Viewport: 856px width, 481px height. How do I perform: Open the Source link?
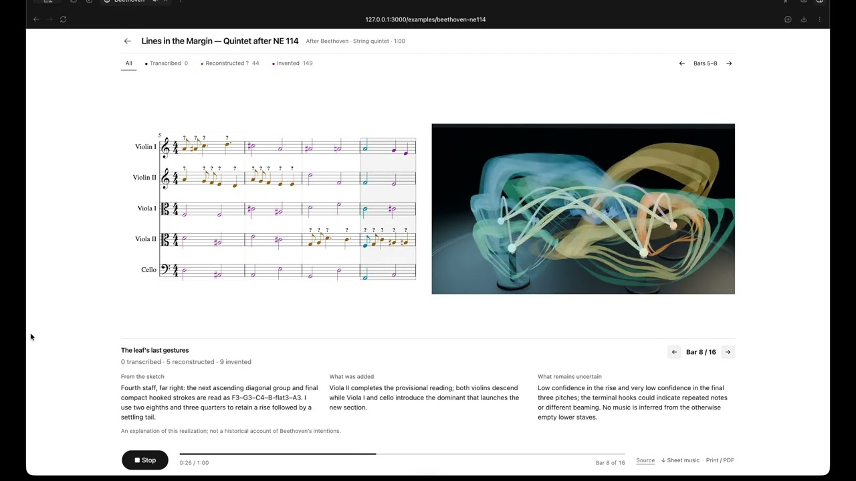645,460
